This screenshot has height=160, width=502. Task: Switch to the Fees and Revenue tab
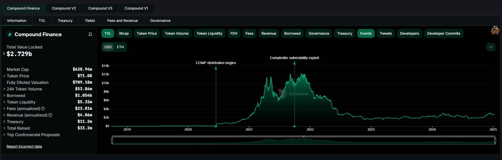122,21
